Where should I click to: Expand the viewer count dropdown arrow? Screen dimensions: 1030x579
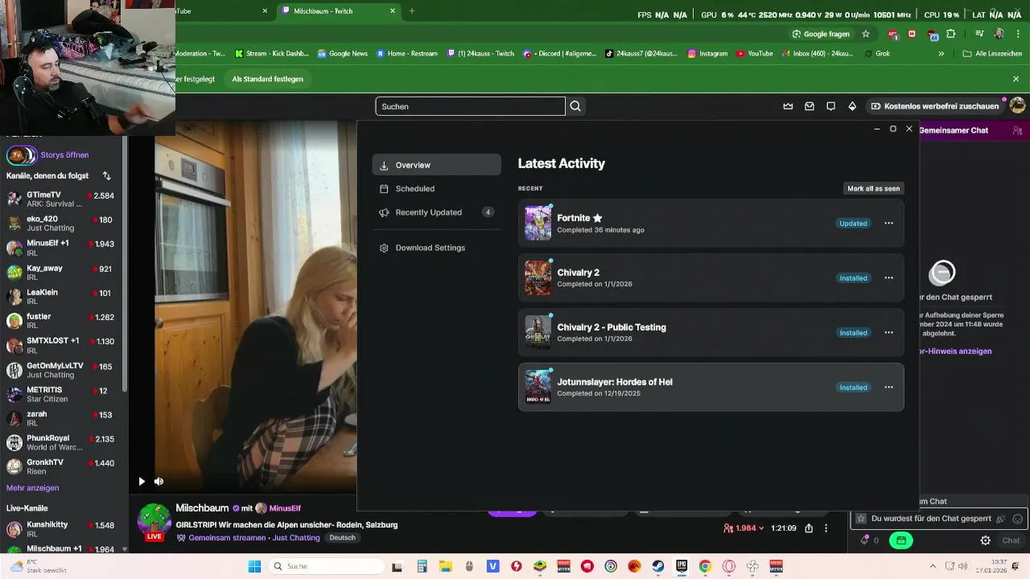pos(761,528)
